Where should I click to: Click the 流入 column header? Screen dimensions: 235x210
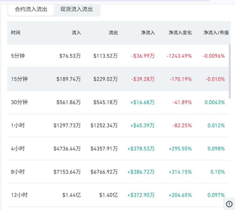tap(76, 32)
